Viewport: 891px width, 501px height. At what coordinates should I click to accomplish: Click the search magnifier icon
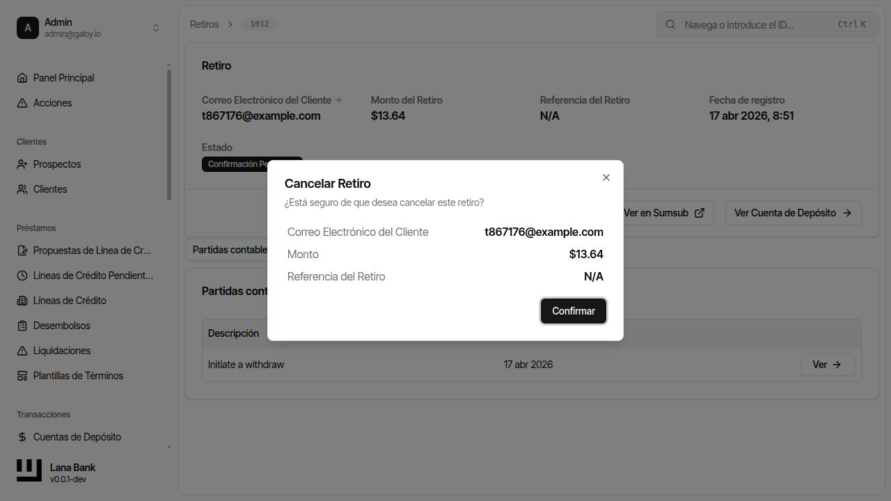(670, 24)
